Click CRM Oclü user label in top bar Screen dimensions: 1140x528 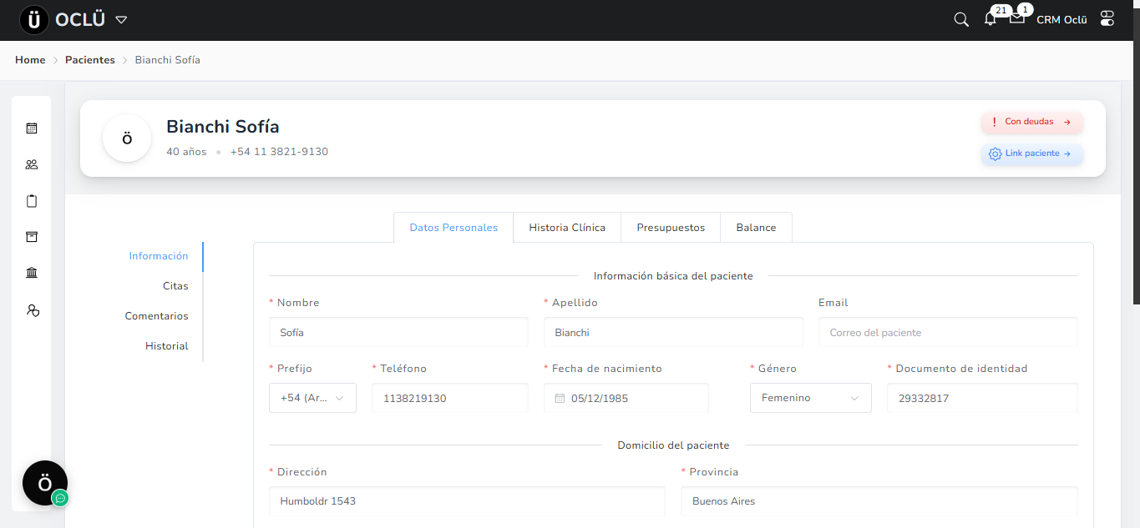[1061, 20]
